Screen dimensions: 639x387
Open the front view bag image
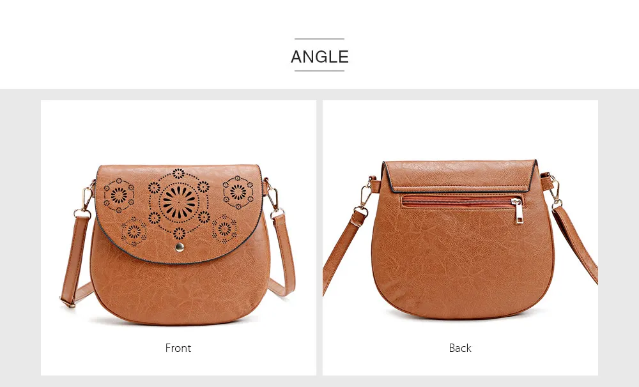(x=178, y=238)
